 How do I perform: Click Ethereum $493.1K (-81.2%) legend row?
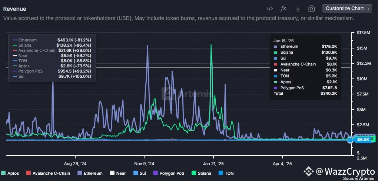pyautogui.click(x=52, y=40)
